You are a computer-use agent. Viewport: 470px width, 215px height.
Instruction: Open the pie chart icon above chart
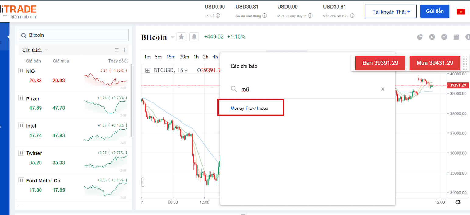(420, 37)
